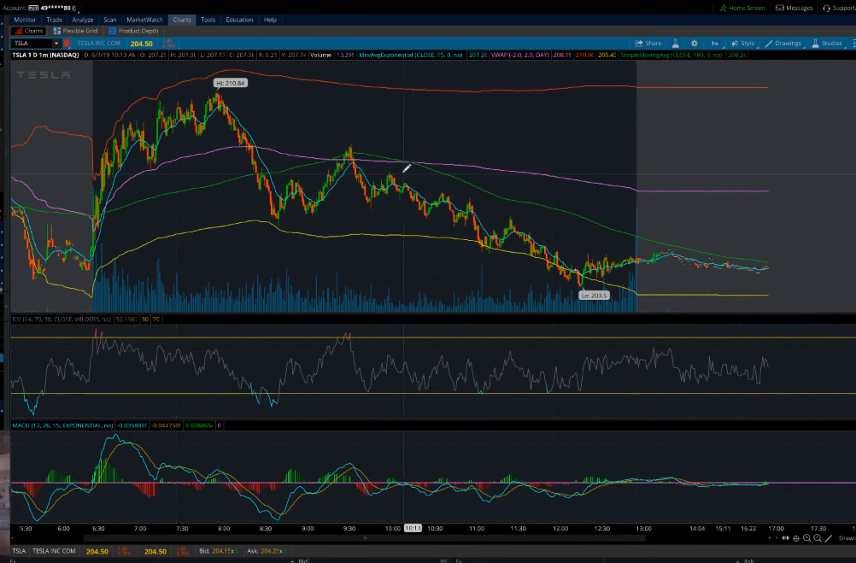Click the crosshair pan icon
This screenshot has width=856, height=563.
796,538
